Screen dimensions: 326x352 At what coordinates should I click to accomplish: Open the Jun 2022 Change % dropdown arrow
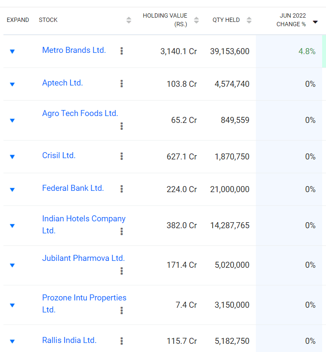(315, 22)
